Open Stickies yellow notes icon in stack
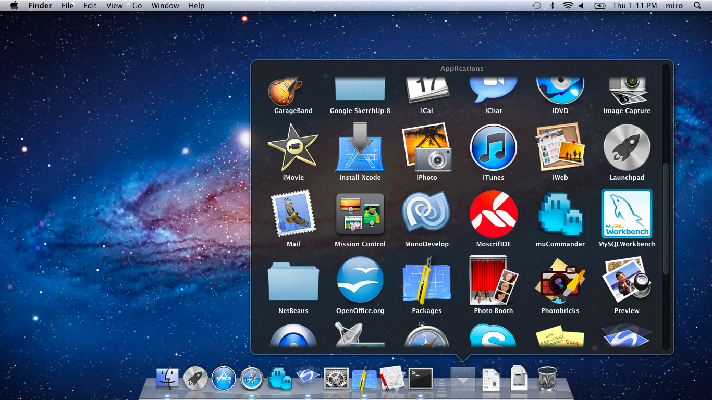This screenshot has width=712, height=400. [x=560, y=336]
